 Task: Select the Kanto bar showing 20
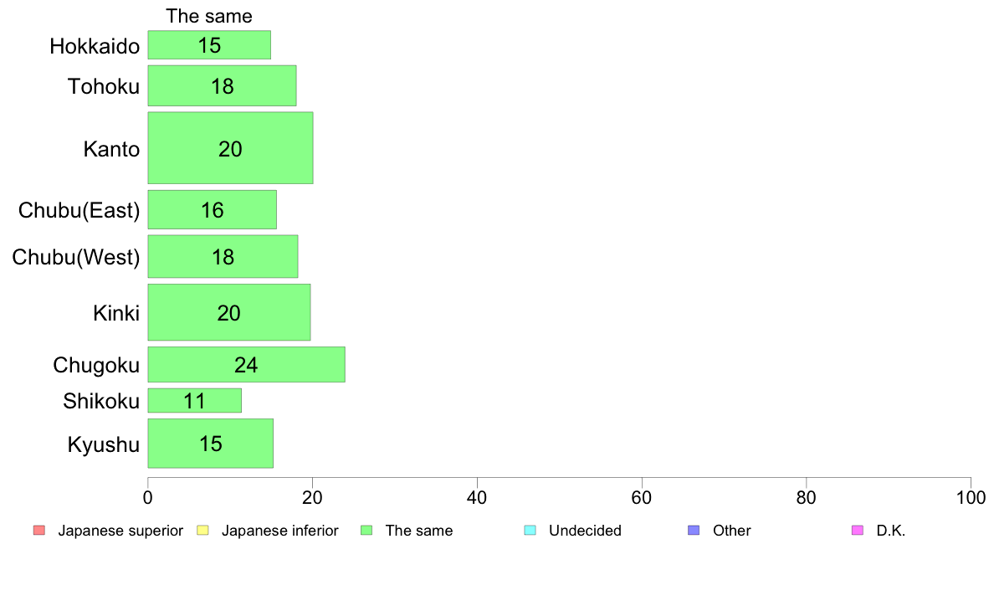click(230, 148)
